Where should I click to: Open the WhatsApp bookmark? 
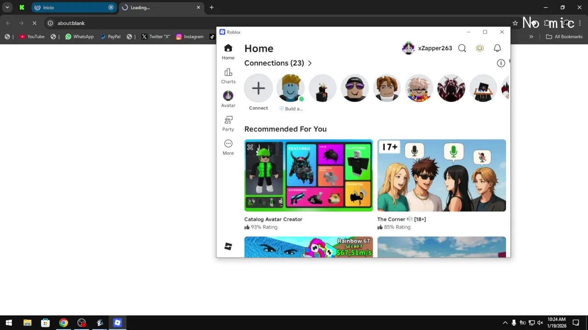pyautogui.click(x=79, y=37)
